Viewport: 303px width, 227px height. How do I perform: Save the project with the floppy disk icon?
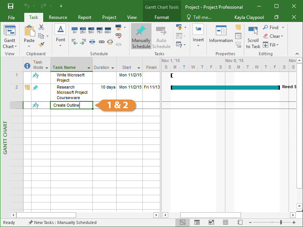(11, 6)
